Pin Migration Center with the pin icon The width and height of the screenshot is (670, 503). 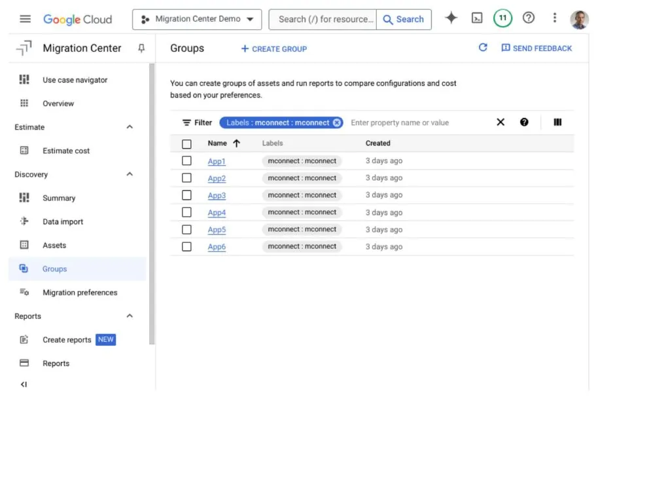point(141,48)
